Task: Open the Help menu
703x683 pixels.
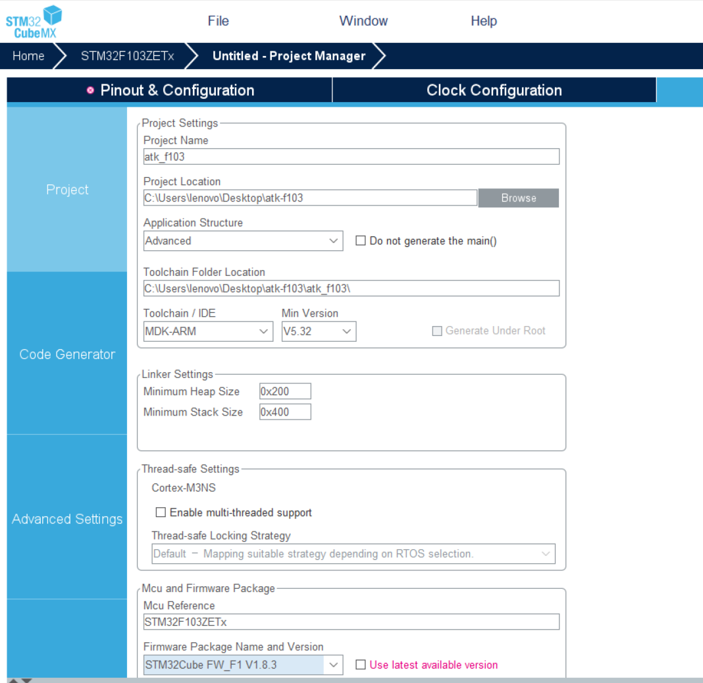Action: [484, 20]
